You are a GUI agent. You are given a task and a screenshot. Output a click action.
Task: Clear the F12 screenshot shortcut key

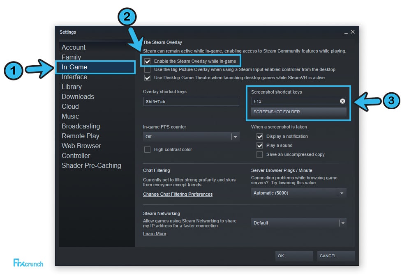(342, 101)
